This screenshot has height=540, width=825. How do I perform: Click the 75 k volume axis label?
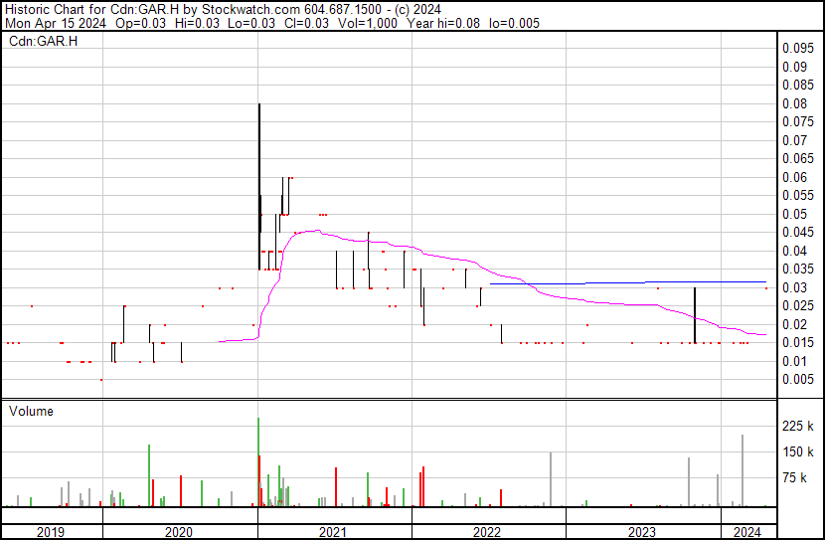pos(794,478)
